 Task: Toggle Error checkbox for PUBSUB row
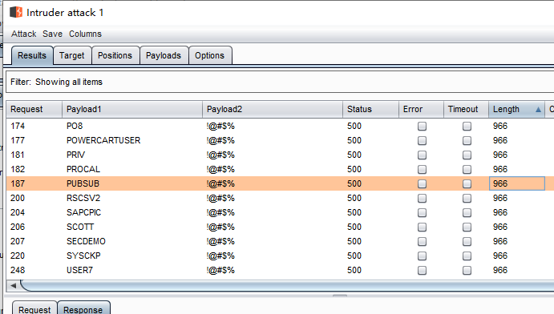point(422,183)
